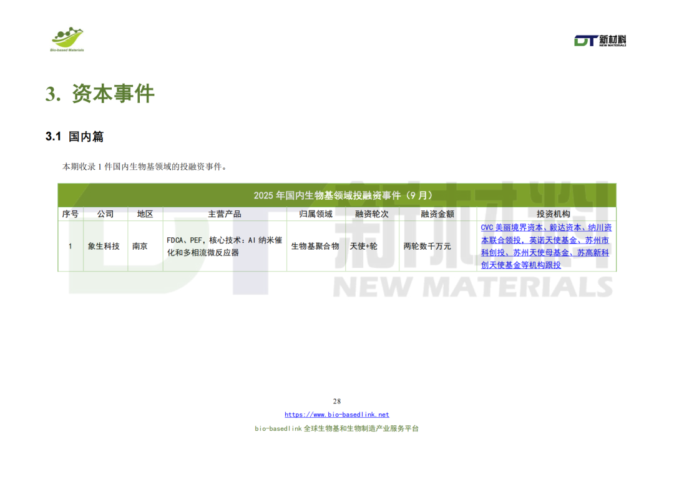Click the 主营产品 column header
Image resolution: width=674 pixels, height=477 pixels.
click(225, 214)
